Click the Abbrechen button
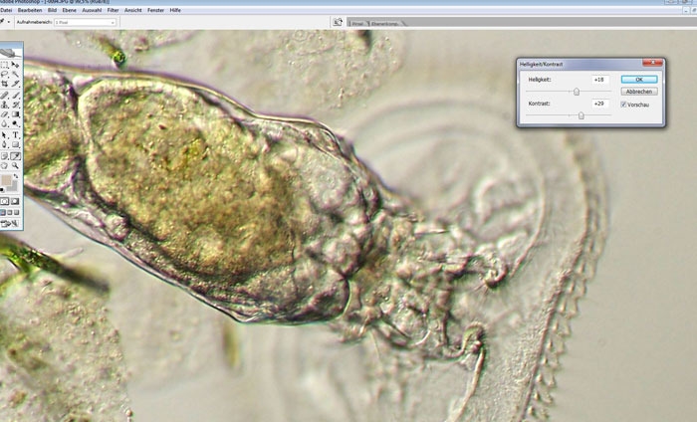 pyautogui.click(x=638, y=91)
